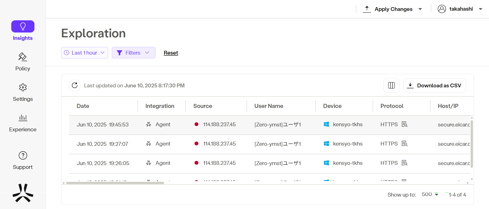Click the log details icon in the 19:26:05 row
Viewport: 489px width, 209px height.
coord(404,163)
